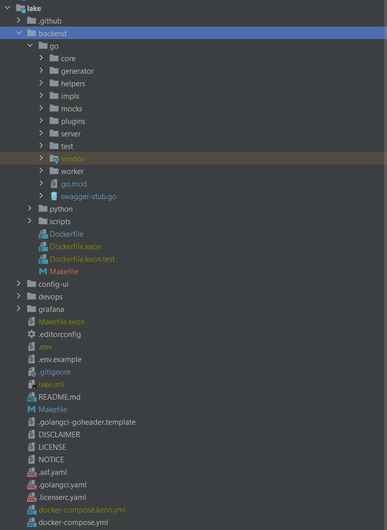This screenshot has width=387, height=530.
Task: Collapse the backend folder
Action: [x=19, y=33]
